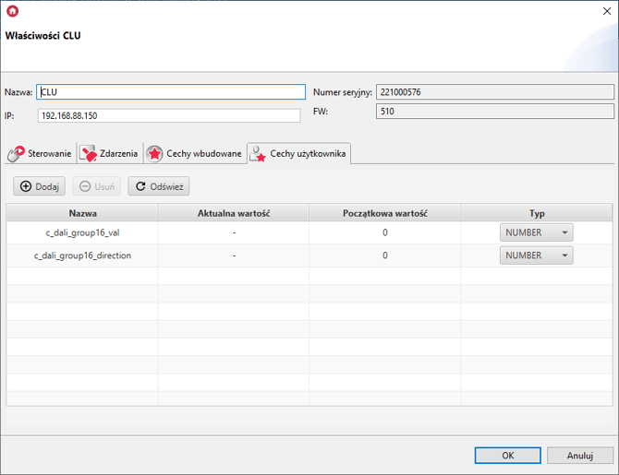Click the Sterowanie tab icon
Image resolution: width=619 pixels, height=475 pixels.
point(16,154)
